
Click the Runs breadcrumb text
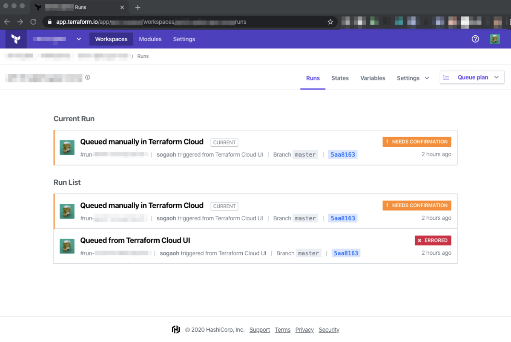(143, 56)
